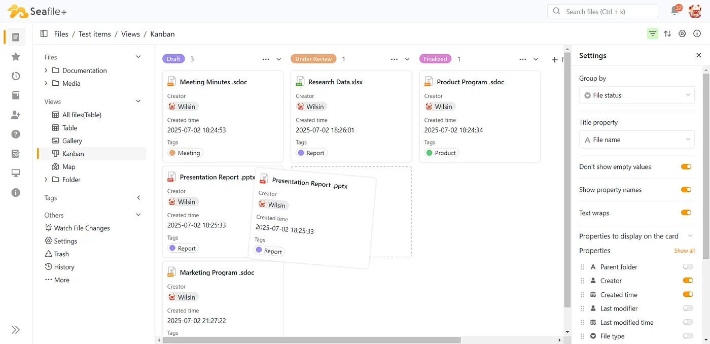Turn off the Text wraps switch

tap(686, 213)
